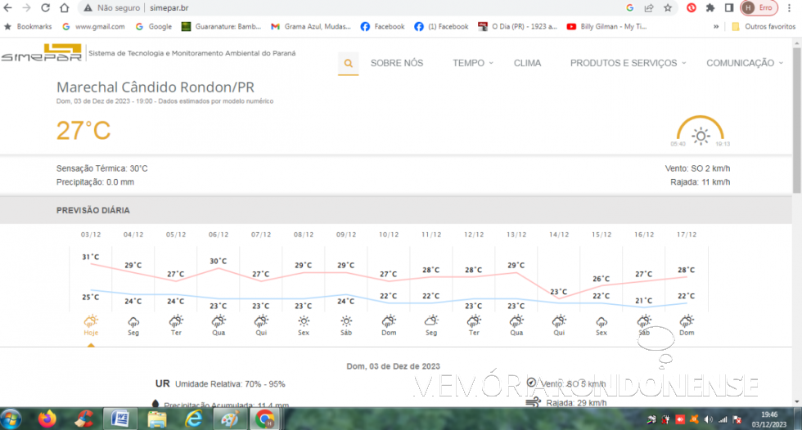Click the orange search magnifier icon
Image resolution: width=802 pixels, height=430 pixels.
pyautogui.click(x=349, y=63)
